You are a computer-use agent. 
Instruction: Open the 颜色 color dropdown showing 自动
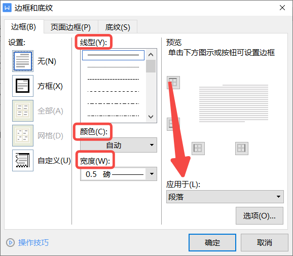pos(119,145)
